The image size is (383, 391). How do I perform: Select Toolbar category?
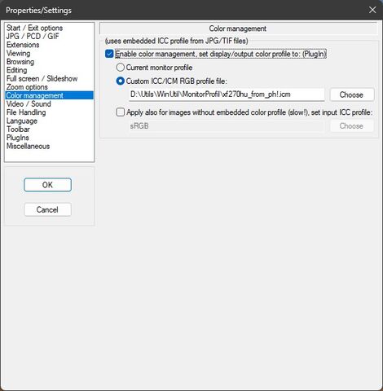tap(18, 129)
